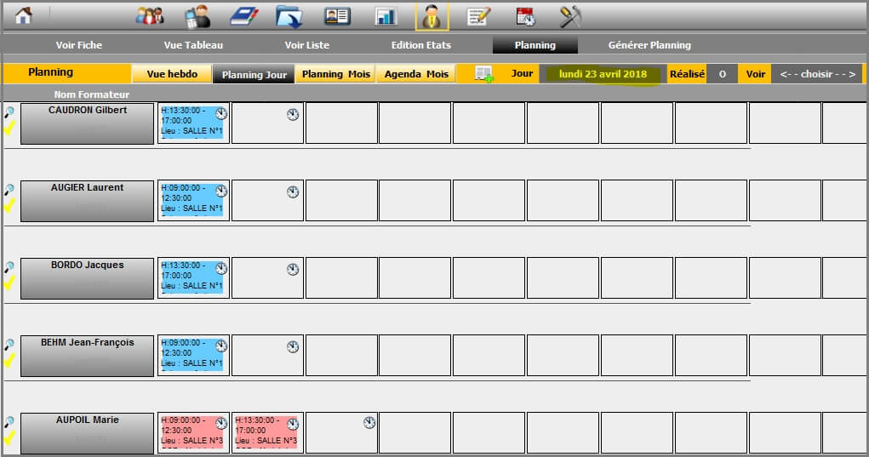Click clock icon in AUPOIL Marie's 09:00 session
The image size is (869, 457).
tap(221, 424)
